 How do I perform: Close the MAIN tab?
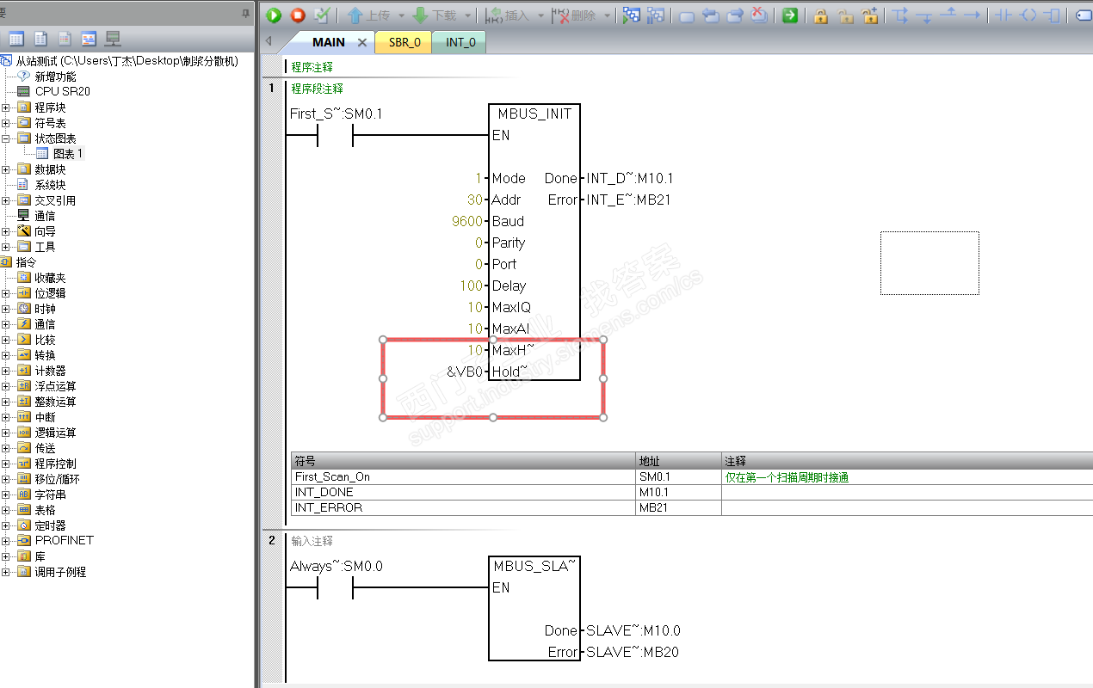tap(361, 42)
